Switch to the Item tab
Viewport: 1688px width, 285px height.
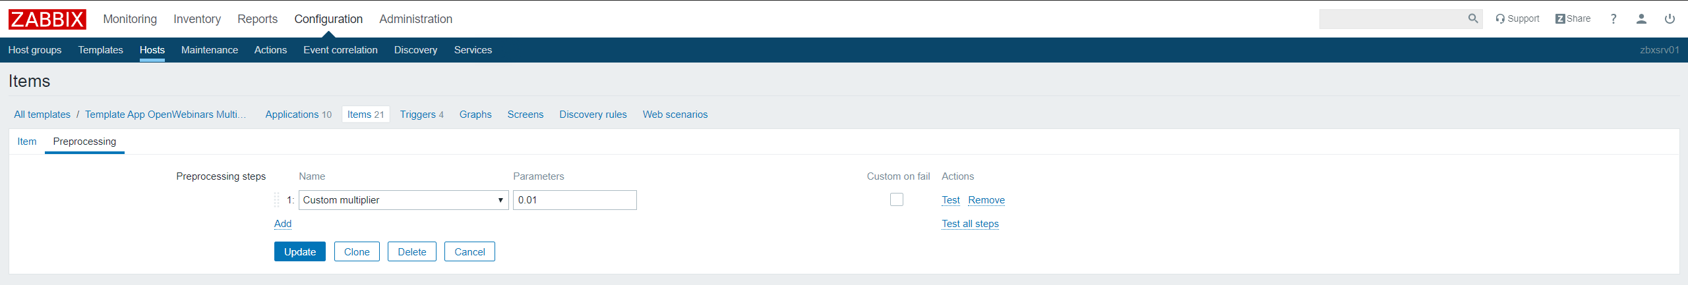pos(27,142)
